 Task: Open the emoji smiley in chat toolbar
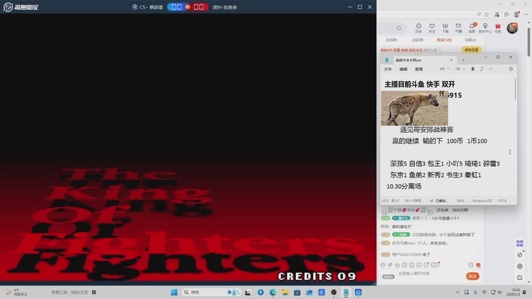(383, 264)
